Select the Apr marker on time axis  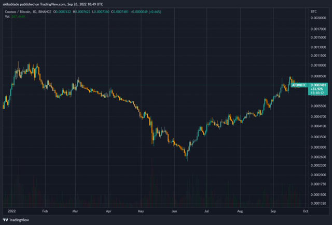point(109,211)
